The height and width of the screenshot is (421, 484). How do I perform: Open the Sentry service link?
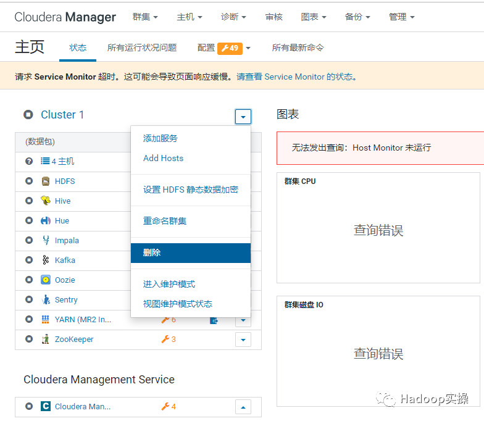(66, 300)
